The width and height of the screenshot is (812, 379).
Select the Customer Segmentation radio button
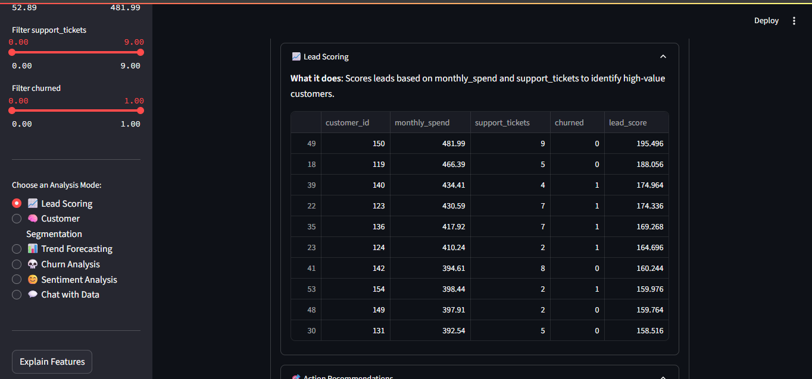click(17, 219)
